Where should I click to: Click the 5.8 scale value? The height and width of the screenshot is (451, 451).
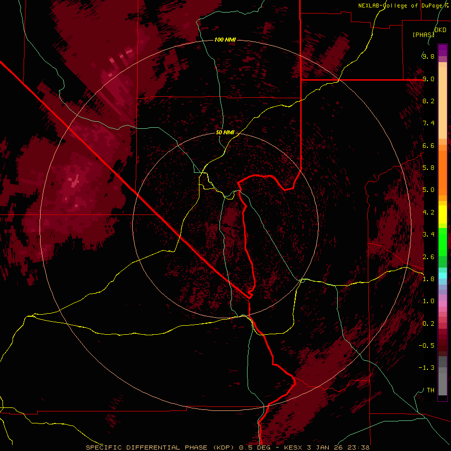(428, 168)
